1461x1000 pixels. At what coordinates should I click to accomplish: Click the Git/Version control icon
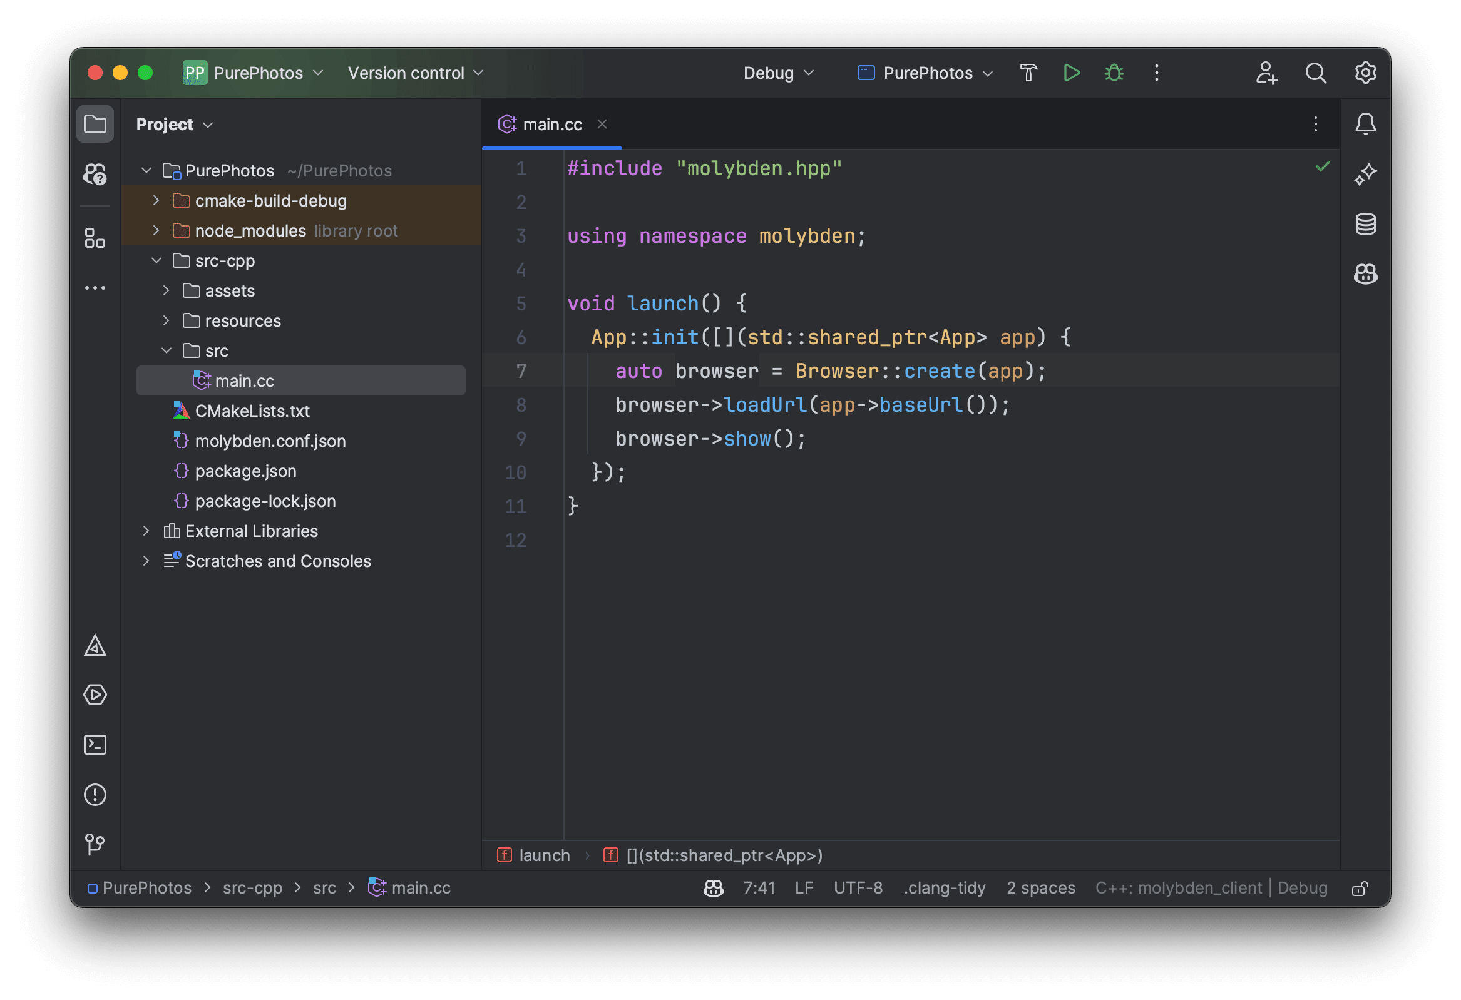(x=96, y=844)
